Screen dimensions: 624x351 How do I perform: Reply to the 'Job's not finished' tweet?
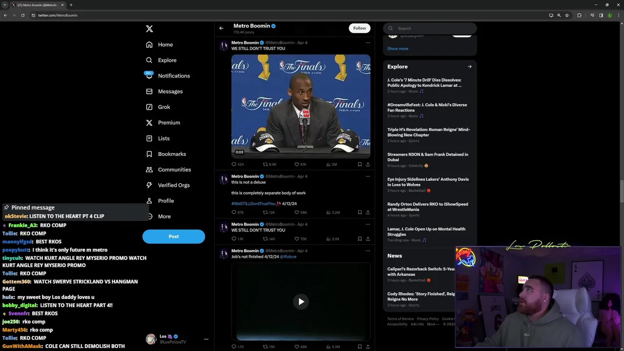tap(234, 347)
